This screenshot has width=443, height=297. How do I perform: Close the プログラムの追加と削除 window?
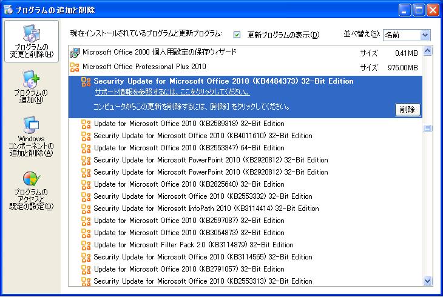433,10
